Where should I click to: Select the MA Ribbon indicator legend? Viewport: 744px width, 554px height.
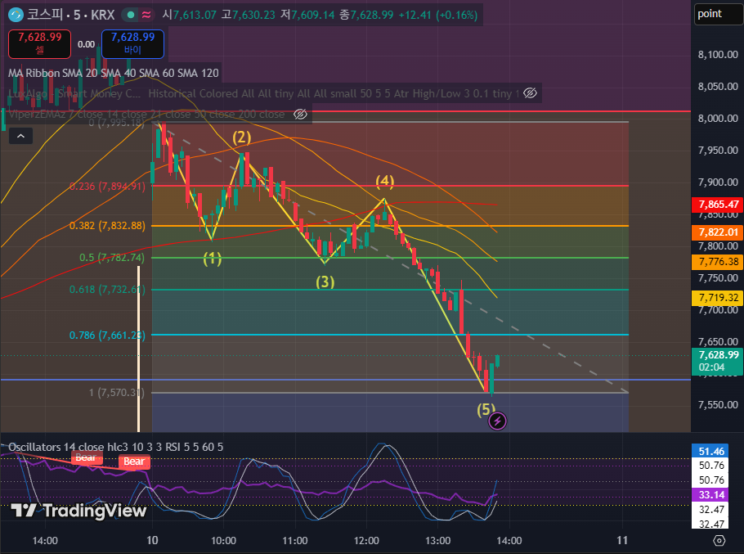tap(114, 73)
